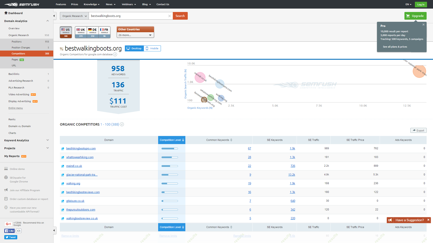This screenshot has width=433, height=243.
Task: Click the info icon next to google.com database
Action: click(x=115, y=54)
